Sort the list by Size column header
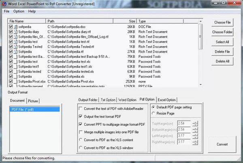This screenshot has width=243, height=163. coord(132,21)
